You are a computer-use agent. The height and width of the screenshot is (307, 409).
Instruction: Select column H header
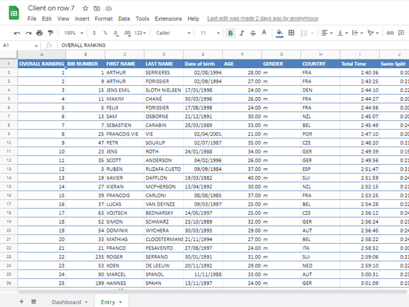click(x=321, y=54)
